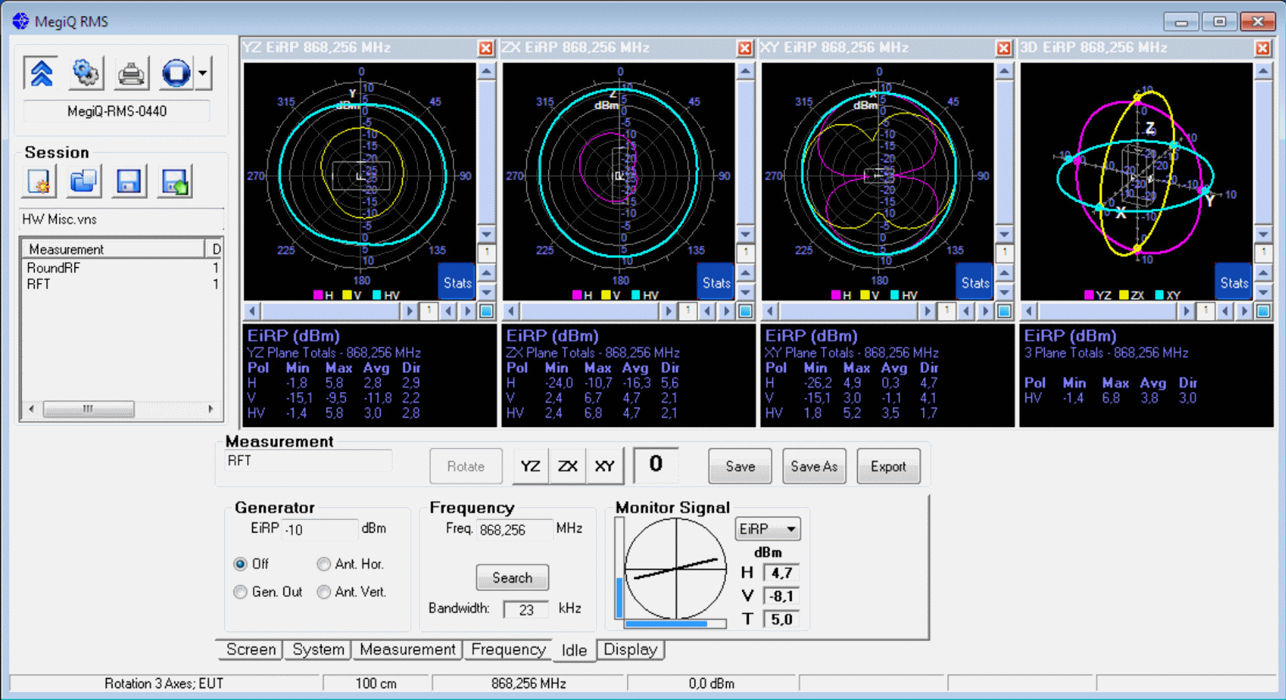Screen dimensions: 1286x700
Task: Click the YZ graph vertical scrollbar down arrow
Action: (x=487, y=234)
